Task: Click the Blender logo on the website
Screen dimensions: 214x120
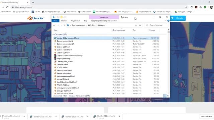Action: point(35,18)
